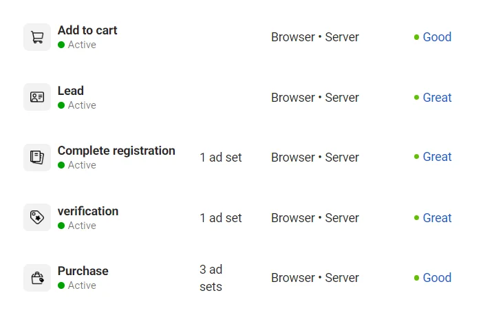Open the Good quality link for Add to cart

pos(437,37)
